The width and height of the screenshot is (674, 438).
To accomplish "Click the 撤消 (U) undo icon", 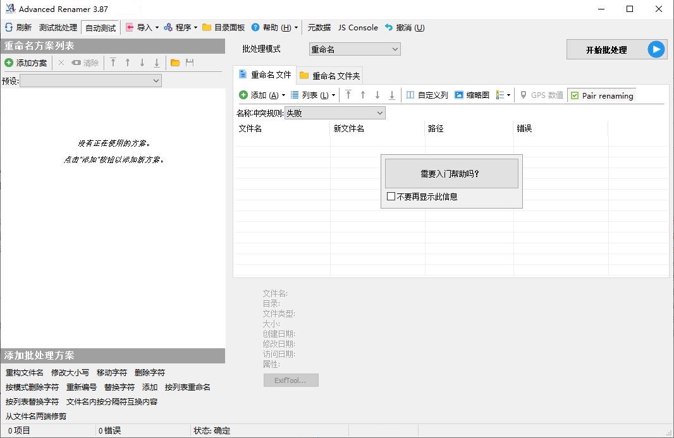I will pos(389,28).
